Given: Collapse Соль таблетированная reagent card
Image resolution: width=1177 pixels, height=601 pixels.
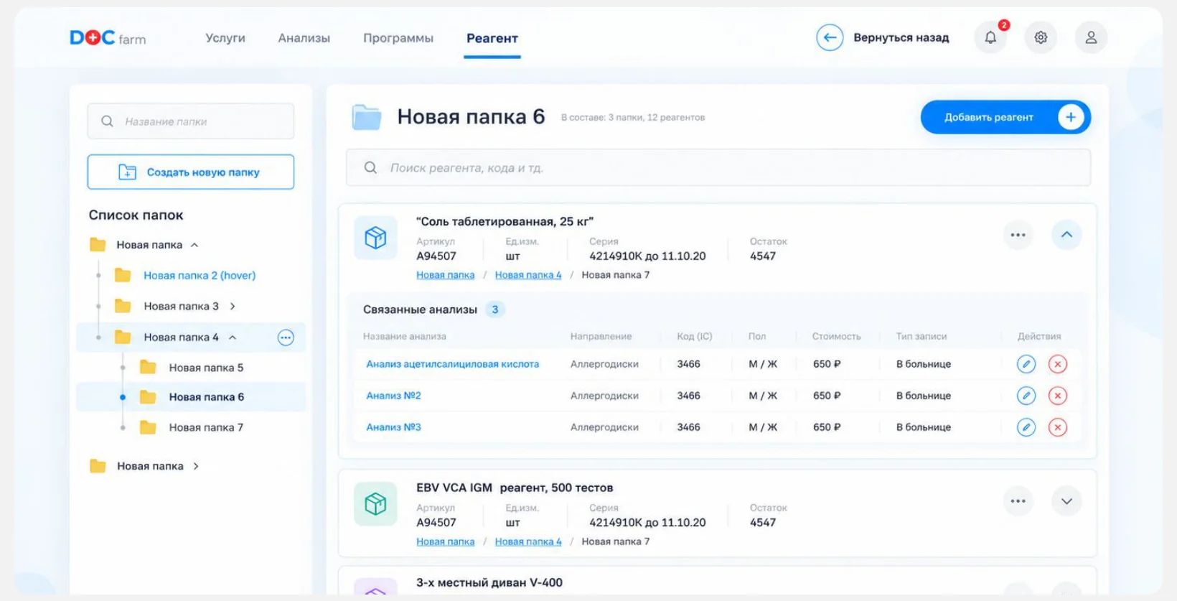Looking at the screenshot, I should click(1066, 235).
